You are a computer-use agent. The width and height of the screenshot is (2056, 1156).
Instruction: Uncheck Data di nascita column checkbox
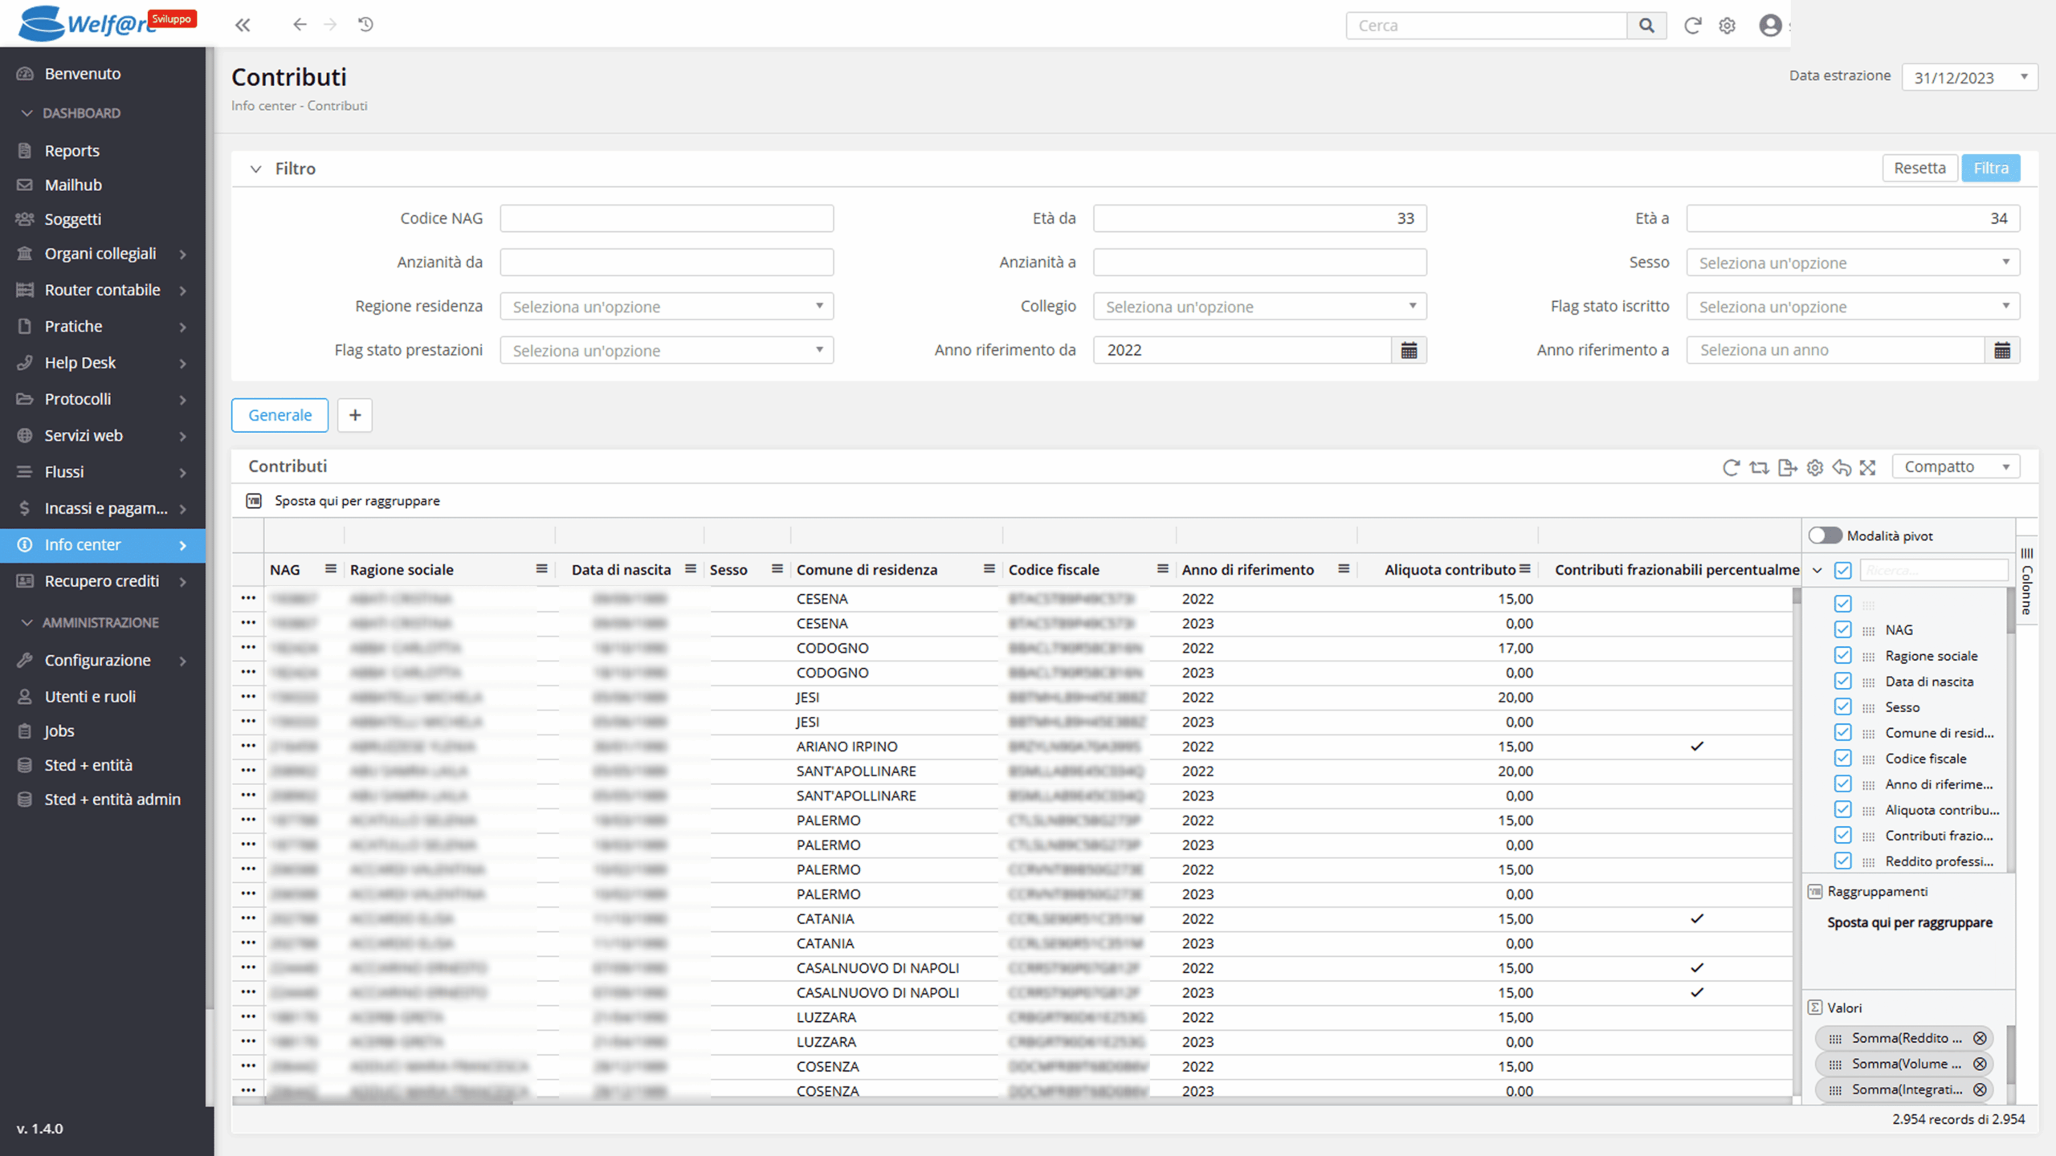tap(1843, 682)
